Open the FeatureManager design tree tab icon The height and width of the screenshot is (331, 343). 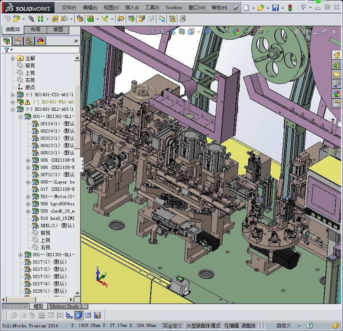click(x=6, y=41)
